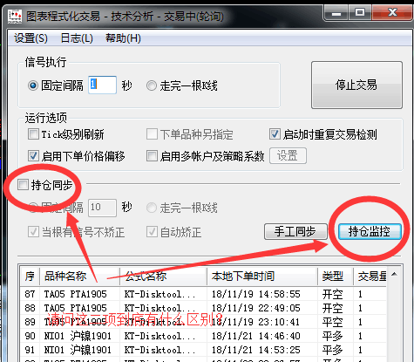Viewport: 414px width, 362px height.
Task: Select row 88 TA05 PTA1905
Action: 203,308
